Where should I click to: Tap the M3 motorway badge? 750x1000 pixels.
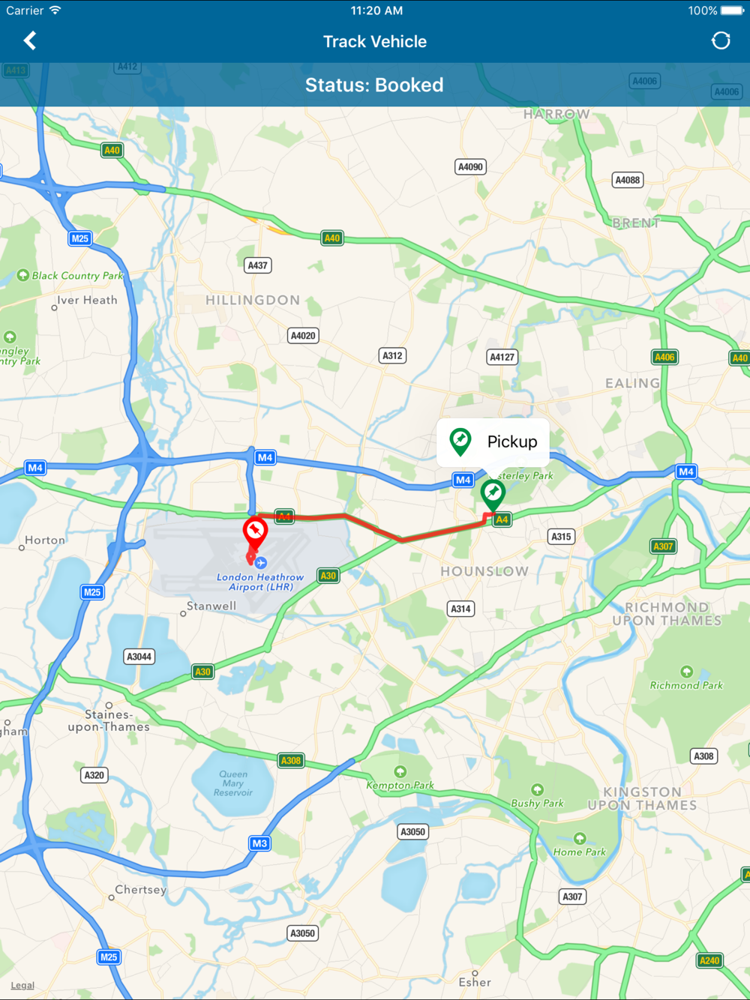coord(259,843)
